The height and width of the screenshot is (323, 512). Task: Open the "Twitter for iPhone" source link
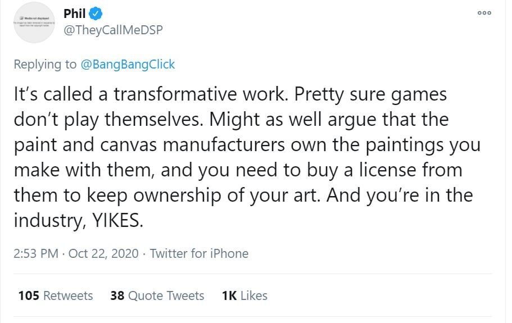tap(199, 253)
